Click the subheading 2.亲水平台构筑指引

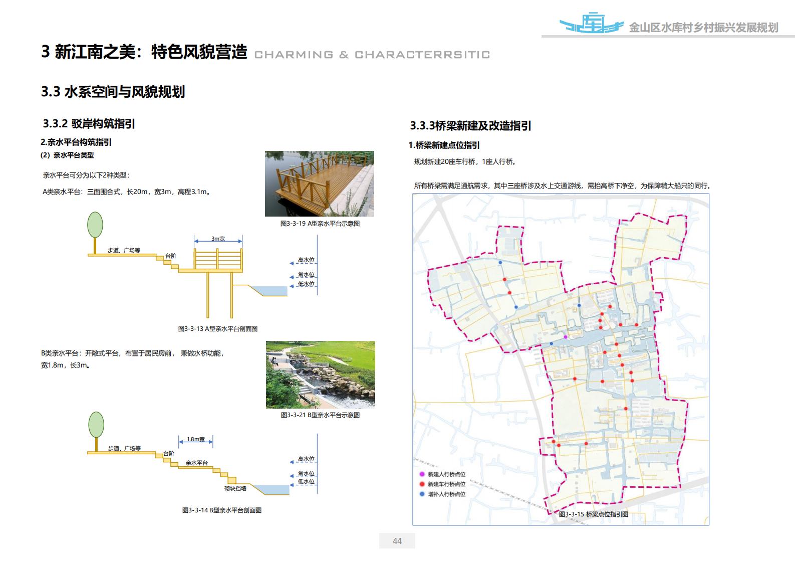76,142
